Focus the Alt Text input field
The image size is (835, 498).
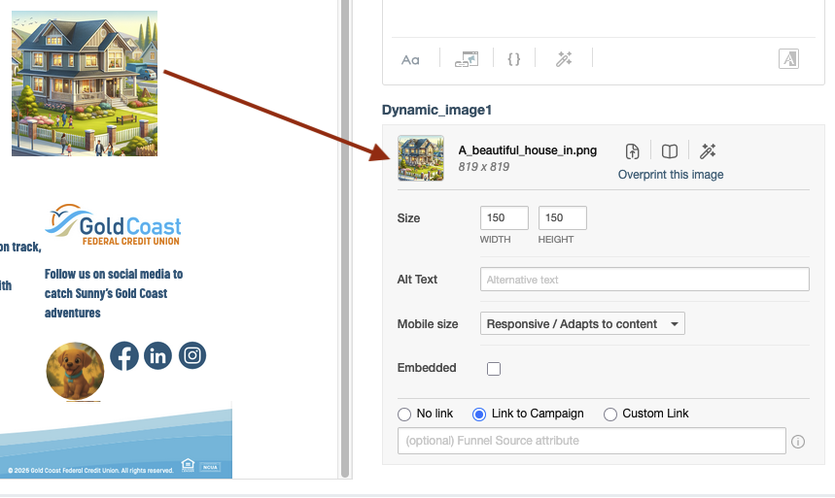[x=644, y=280]
